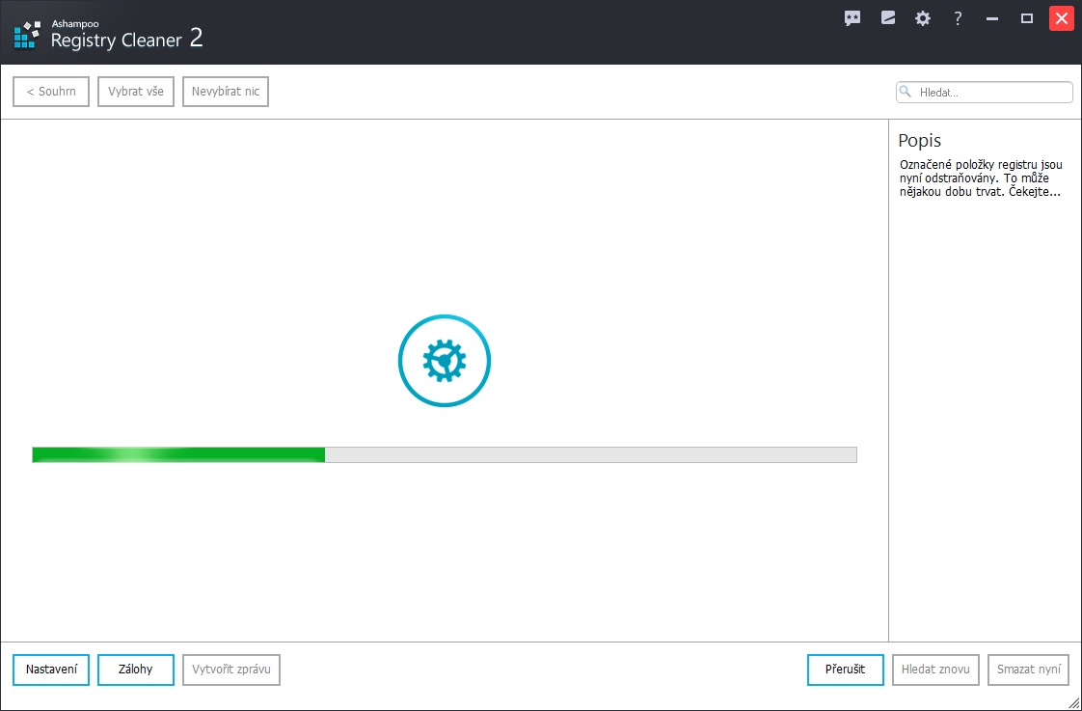Go back with the Souhrn button

[x=51, y=92]
